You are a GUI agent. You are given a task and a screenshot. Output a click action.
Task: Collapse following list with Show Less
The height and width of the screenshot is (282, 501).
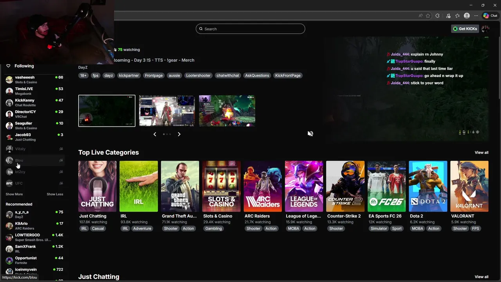[x=55, y=194]
